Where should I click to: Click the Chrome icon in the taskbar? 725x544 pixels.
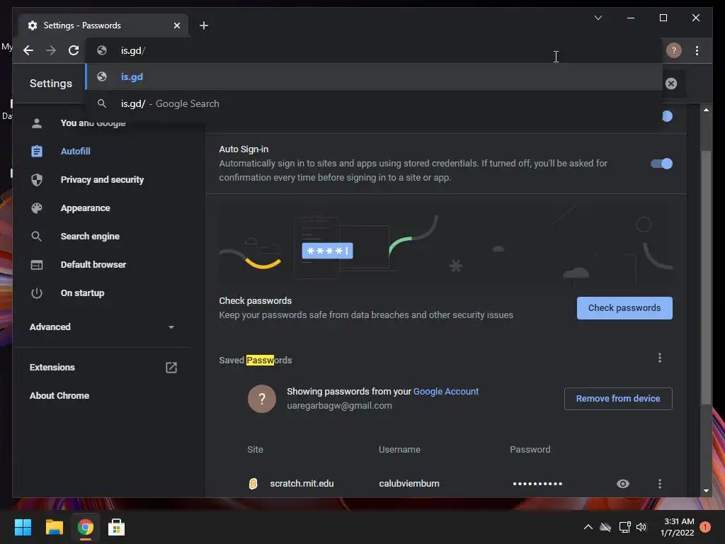pos(85,527)
